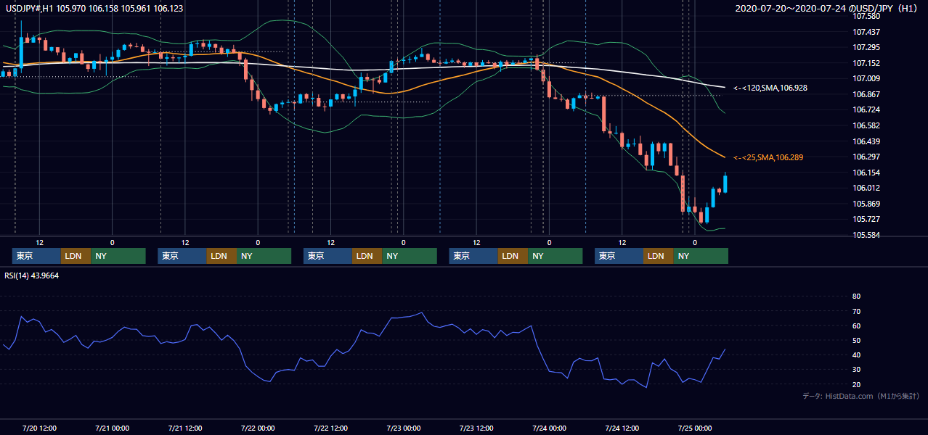Viewport: 928px width, 435px height.
Task: Click the 7/24 00:00 time axis label
Action: (549, 428)
